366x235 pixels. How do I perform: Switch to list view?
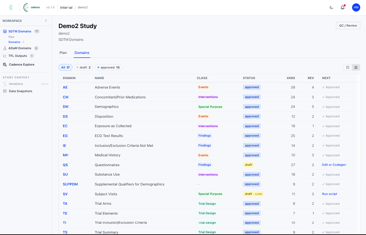point(356,67)
